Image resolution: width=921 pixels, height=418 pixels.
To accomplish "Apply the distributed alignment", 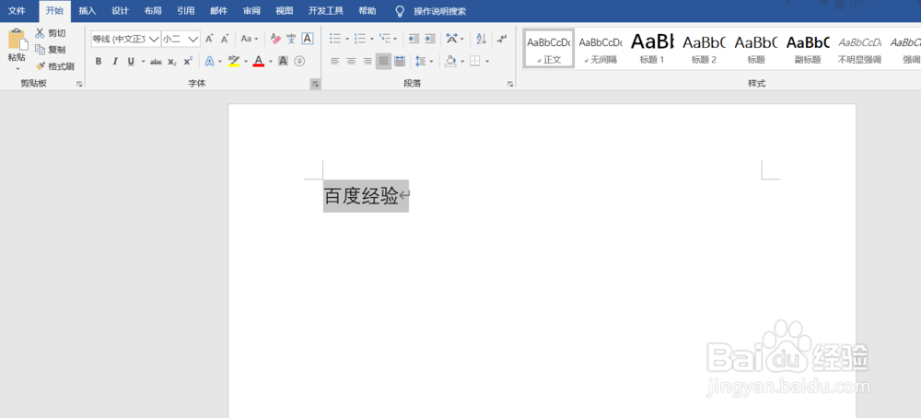I will point(400,61).
